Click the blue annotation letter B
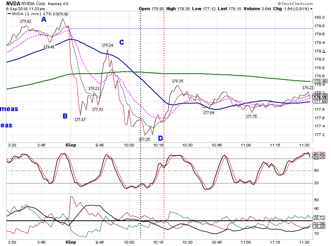This screenshot has width=331, height=246. coord(65,116)
